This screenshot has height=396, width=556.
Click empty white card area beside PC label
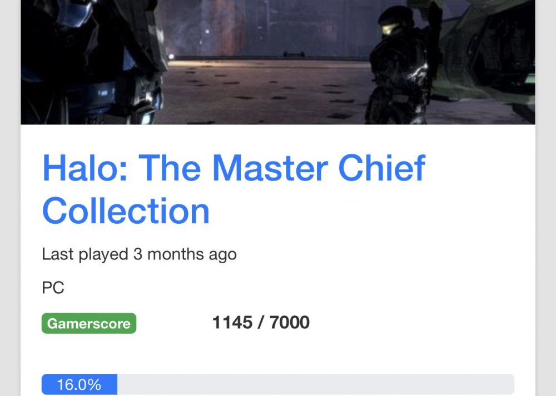[x=284, y=288]
